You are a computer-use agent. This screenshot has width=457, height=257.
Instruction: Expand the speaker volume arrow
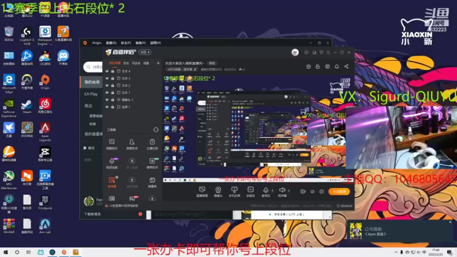[289, 191]
